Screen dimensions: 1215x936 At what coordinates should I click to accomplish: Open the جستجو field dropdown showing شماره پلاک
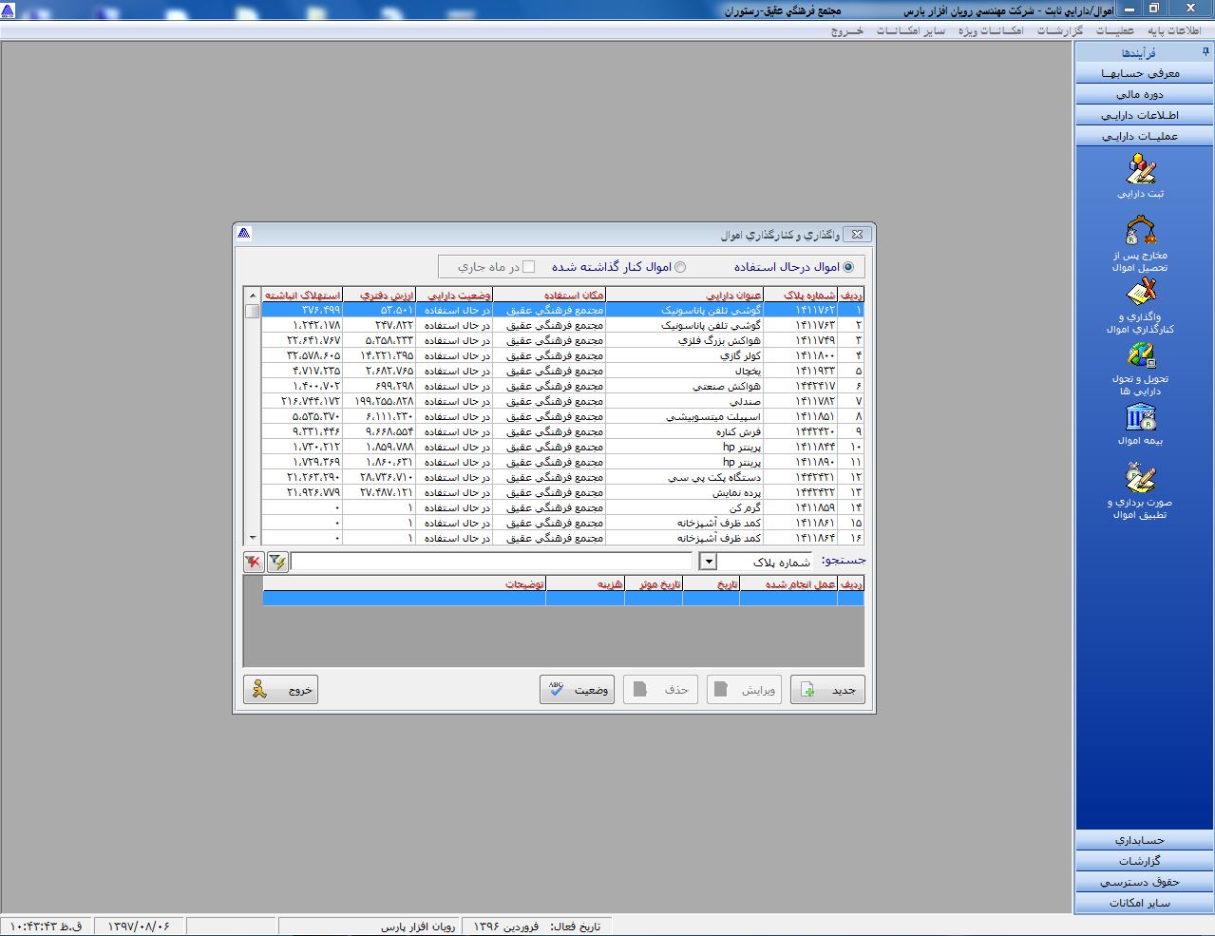click(x=708, y=562)
